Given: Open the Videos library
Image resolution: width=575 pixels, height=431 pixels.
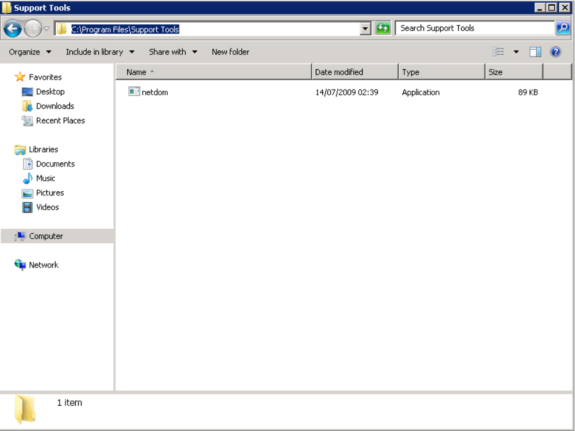Looking at the screenshot, I should 47,207.
